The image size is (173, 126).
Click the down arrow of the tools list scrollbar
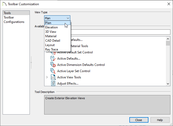click(x=168, y=84)
